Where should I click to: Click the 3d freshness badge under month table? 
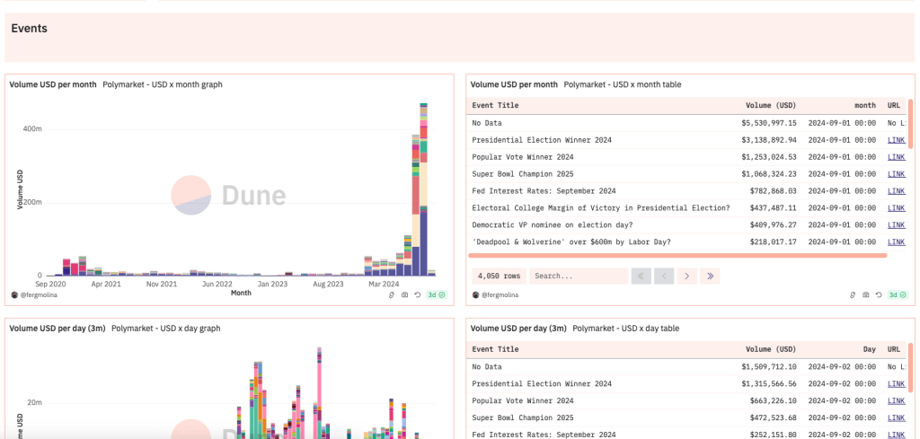point(895,294)
